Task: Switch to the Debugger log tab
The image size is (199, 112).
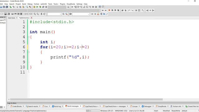Action: (146, 106)
